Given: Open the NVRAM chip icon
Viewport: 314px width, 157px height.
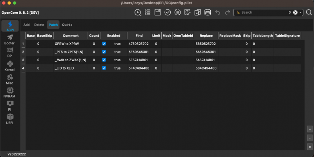Looking at the screenshot, I should 10,90.
